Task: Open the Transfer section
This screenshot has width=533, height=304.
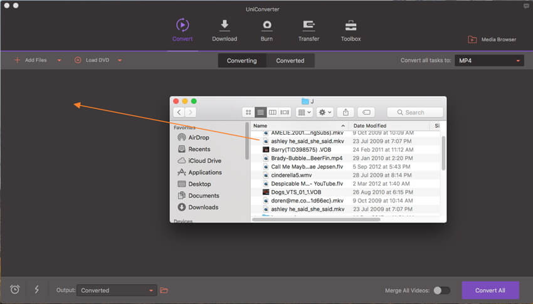Action: 309,30
